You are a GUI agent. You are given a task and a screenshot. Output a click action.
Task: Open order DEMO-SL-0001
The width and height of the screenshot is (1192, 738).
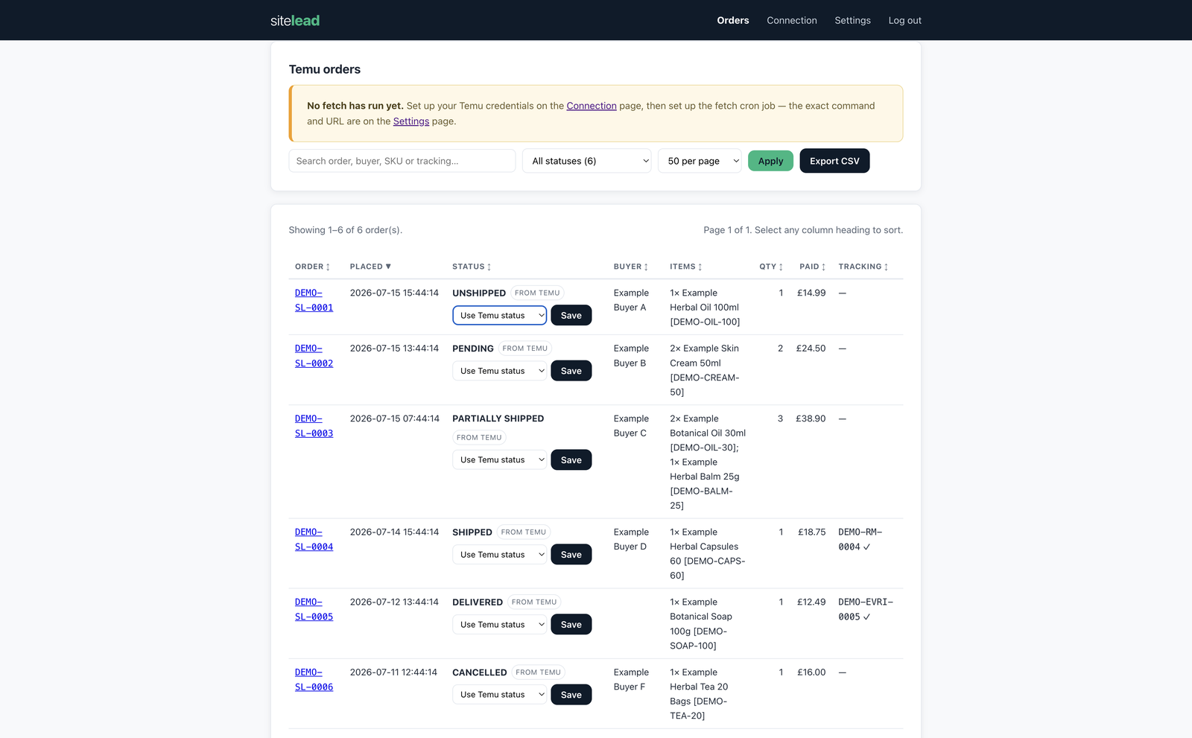pos(314,300)
